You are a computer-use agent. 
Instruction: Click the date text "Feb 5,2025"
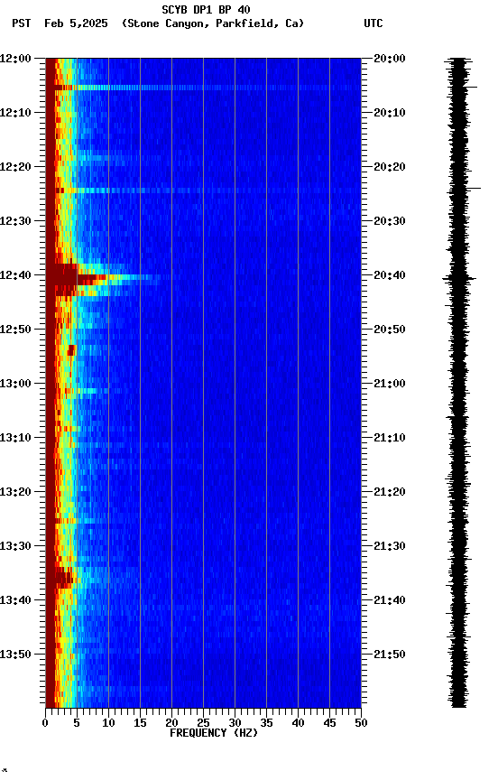76,23
